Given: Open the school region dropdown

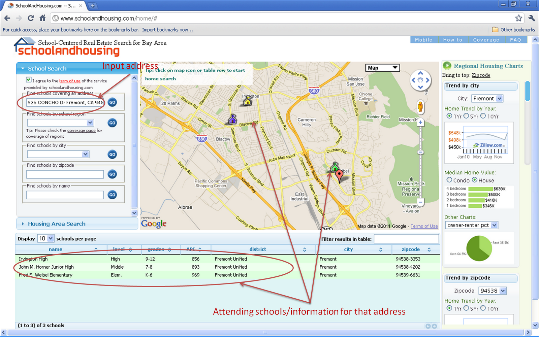Looking at the screenshot, I should pyautogui.click(x=60, y=123).
